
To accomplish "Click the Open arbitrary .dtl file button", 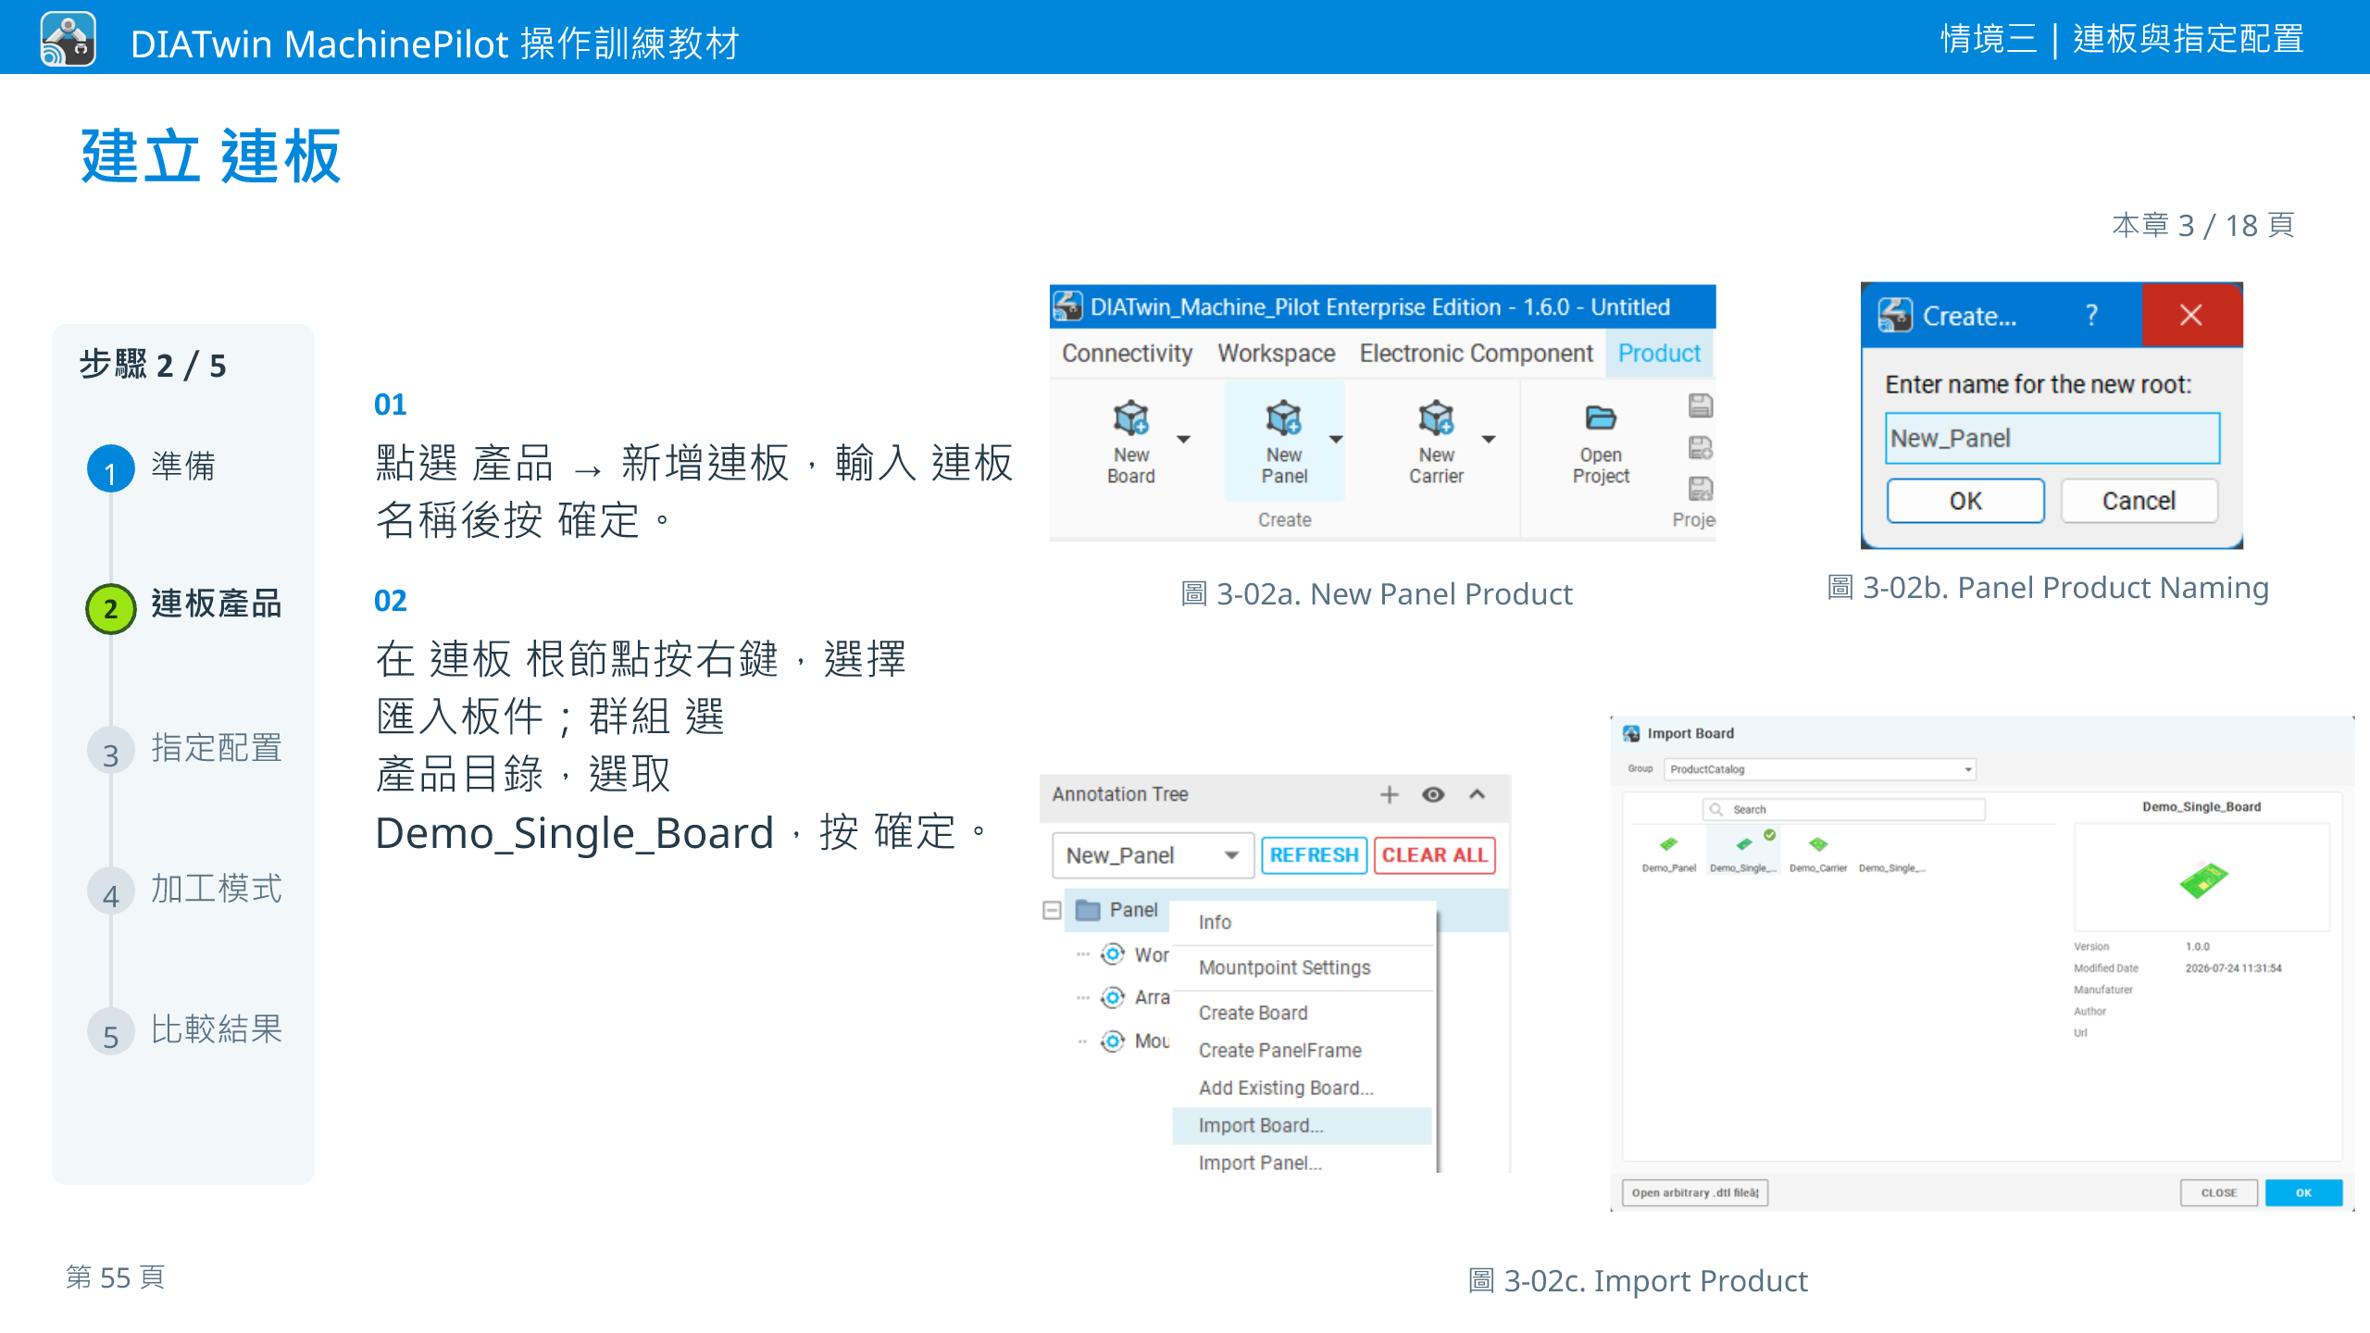I will [x=1695, y=1192].
